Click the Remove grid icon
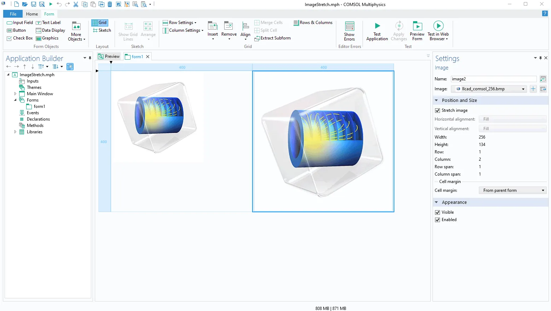Viewport: 551px width, 311px height. (229, 26)
